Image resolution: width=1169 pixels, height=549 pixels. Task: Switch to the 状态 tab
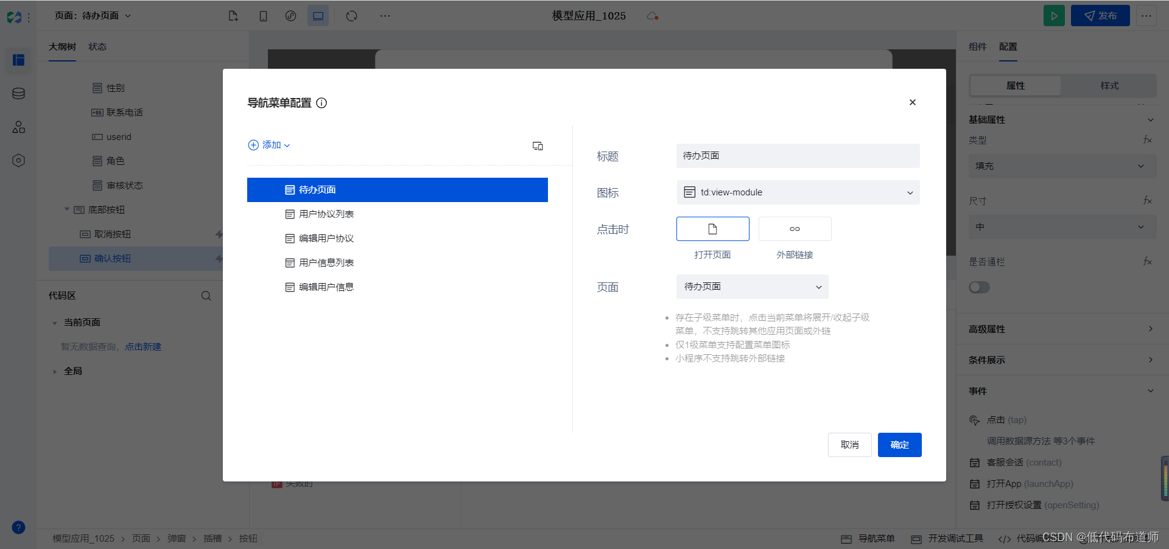97,47
